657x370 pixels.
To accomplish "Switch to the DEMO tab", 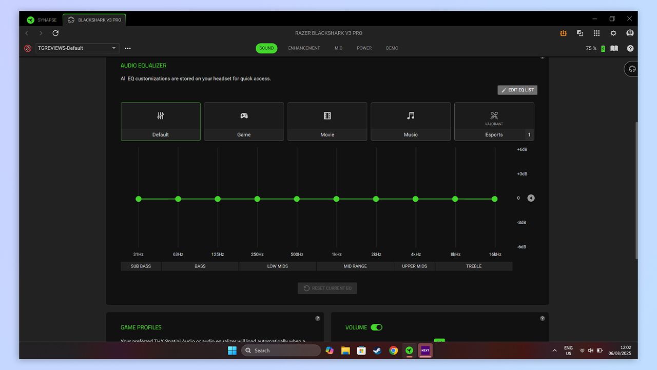I will tap(392, 48).
